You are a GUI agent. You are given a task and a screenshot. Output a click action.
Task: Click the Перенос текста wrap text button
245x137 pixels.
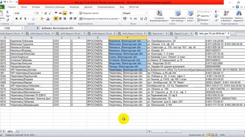[89, 13]
